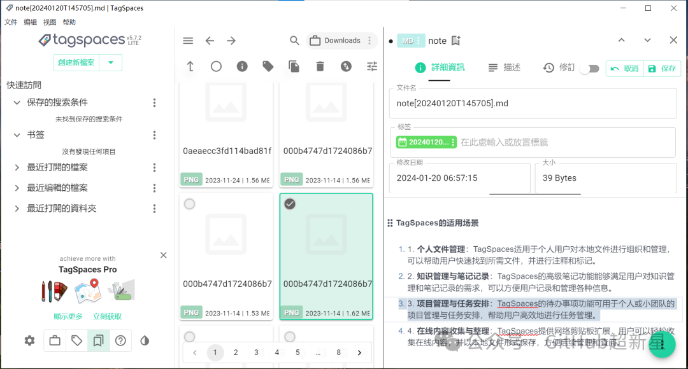This screenshot has width=688, height=369.
Task: Expand 最近打開的檔案 section
Action: point(17,167)
